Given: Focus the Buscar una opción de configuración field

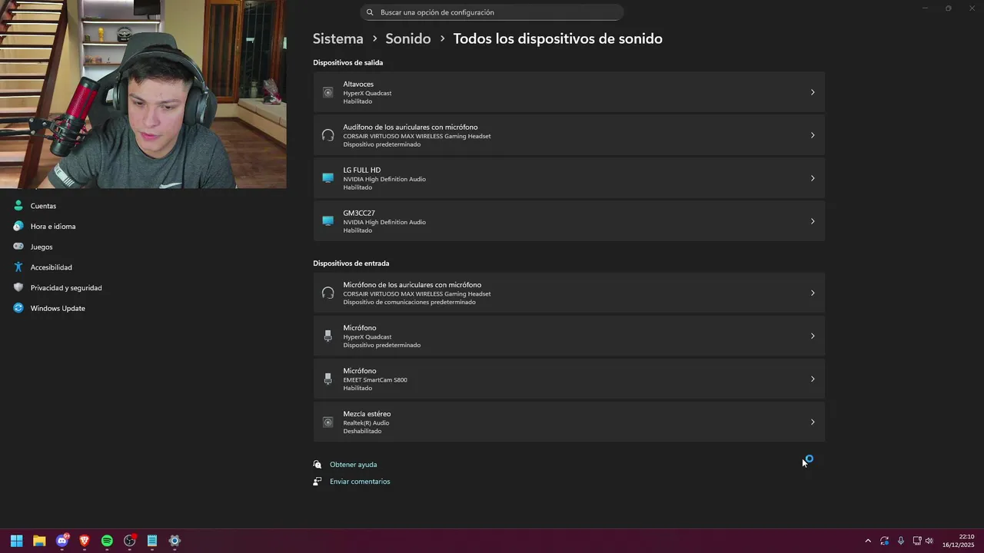Looking at the screenshot, I should (x=492, y=12).
